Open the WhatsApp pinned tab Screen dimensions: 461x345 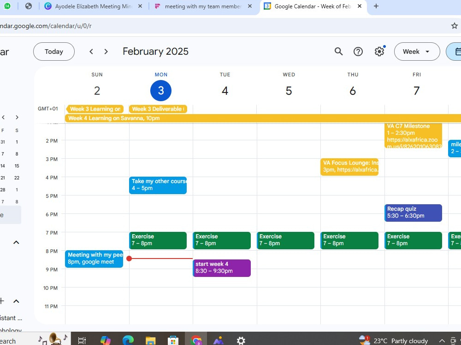point(7,6)
